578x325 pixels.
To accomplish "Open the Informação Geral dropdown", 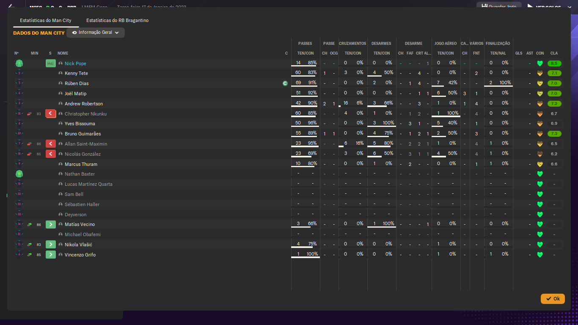I will click(96, 33).
